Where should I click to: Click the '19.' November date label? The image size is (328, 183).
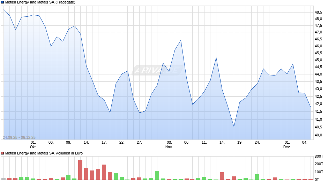pyautogui.click(x=240, y=143)
